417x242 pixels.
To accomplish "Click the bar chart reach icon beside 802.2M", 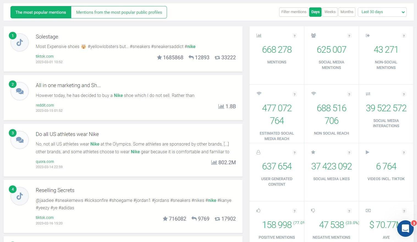I will (214, 162).
